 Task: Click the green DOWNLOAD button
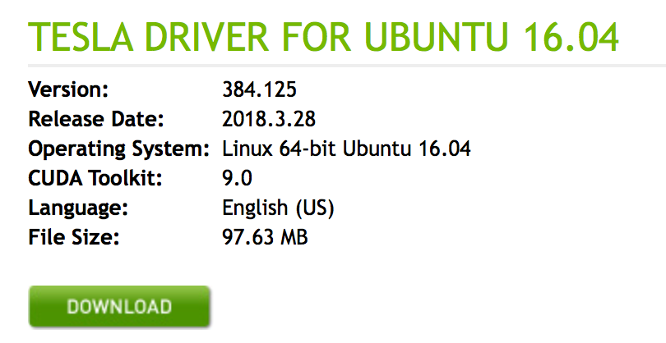click(x=120, y=307)
